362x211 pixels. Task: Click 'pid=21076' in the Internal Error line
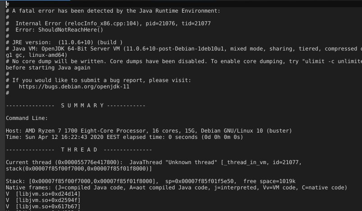160,23
